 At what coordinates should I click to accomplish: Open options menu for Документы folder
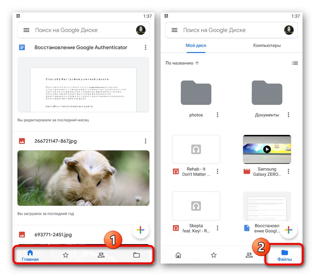(x=288, y=115)
